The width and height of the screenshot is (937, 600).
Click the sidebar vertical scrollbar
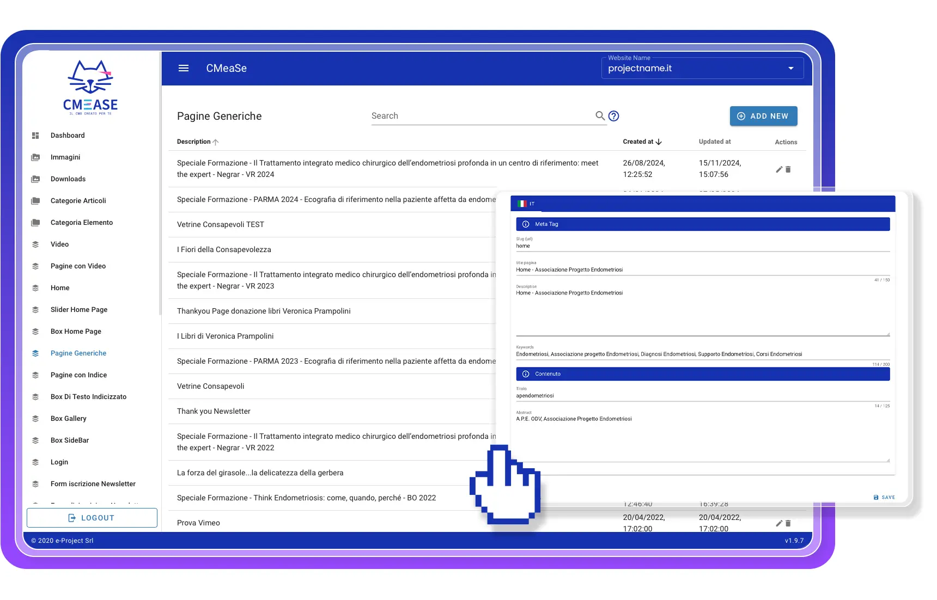click(x=160, y=183)
